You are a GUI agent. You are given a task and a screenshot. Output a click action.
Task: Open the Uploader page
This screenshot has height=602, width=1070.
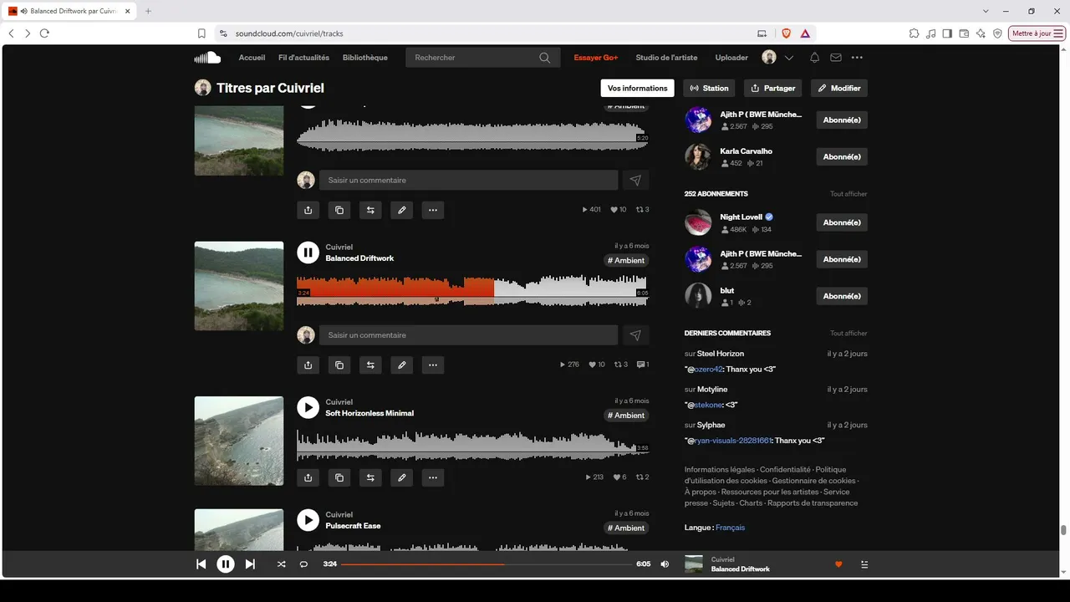pos(731,58)
